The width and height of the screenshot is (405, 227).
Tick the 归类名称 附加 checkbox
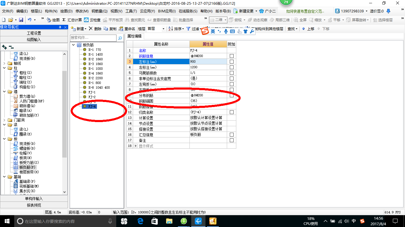(232, 112)
